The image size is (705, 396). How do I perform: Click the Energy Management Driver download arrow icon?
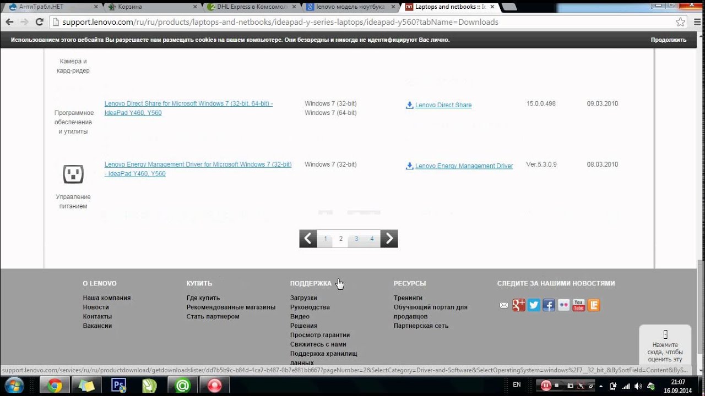click(x=409, y=166)
